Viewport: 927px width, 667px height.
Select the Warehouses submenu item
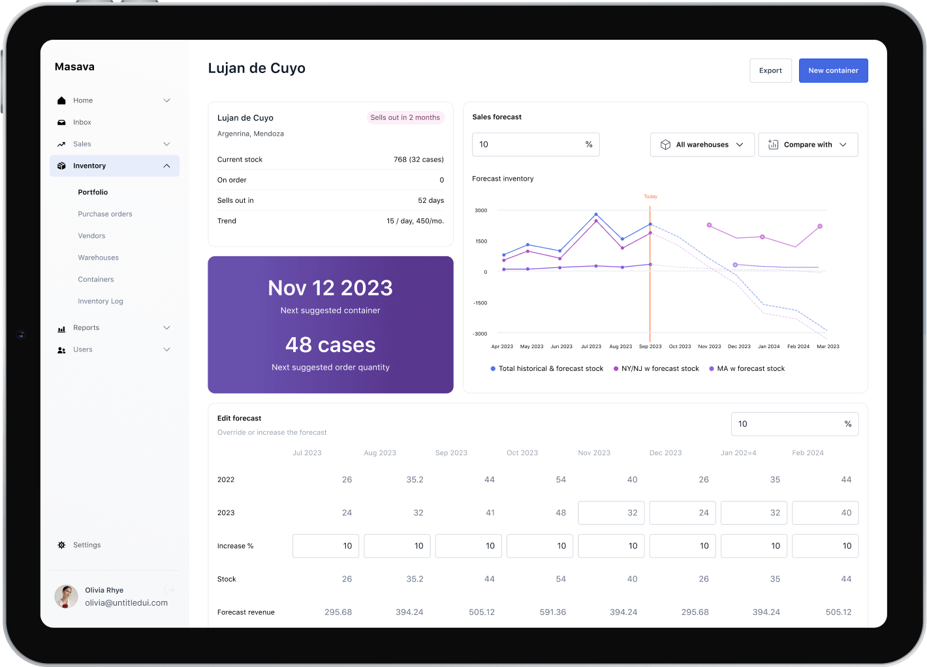pos(99,258)
